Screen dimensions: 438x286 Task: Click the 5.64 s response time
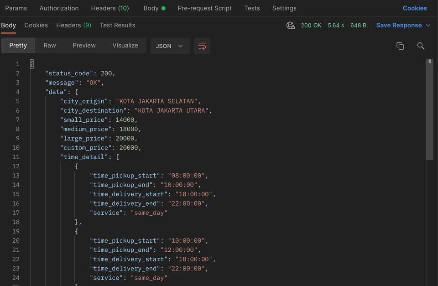[x=336, y=26]
